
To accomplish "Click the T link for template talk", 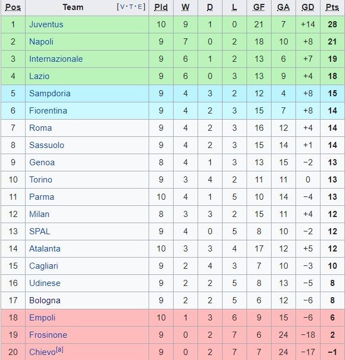I will pos(131,7).
